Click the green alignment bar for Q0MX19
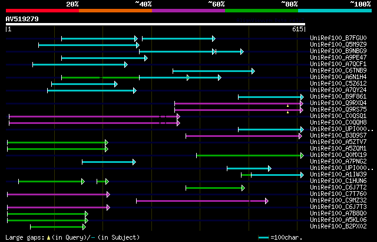 click(249, 156)
